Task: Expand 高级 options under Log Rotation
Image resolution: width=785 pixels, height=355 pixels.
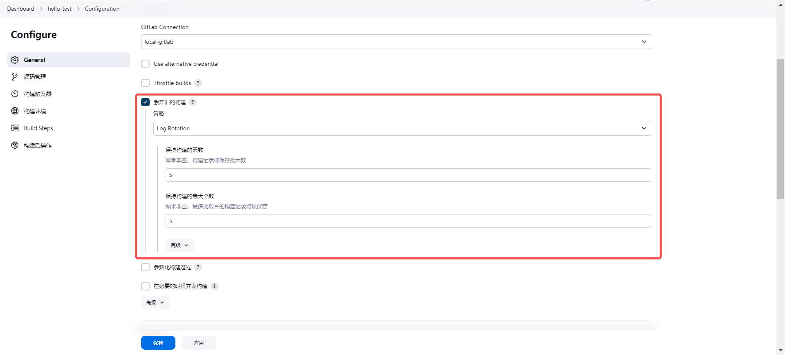Action: coord(179,246)
